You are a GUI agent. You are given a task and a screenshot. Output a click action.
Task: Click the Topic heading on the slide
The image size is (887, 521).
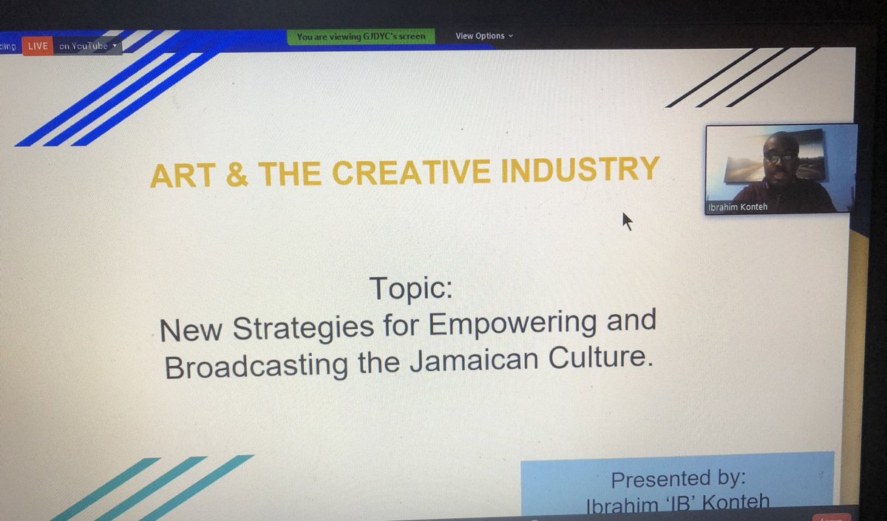click(412, 289)
